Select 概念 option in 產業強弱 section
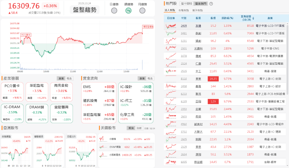 click(69, 78)
